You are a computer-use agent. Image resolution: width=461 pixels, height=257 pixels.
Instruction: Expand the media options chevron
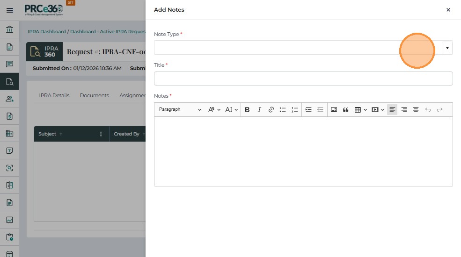382,110
